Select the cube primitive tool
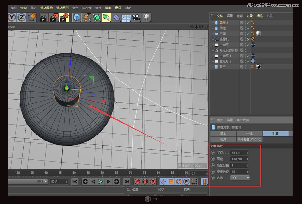The image size is (302, 204). point(77,17)
